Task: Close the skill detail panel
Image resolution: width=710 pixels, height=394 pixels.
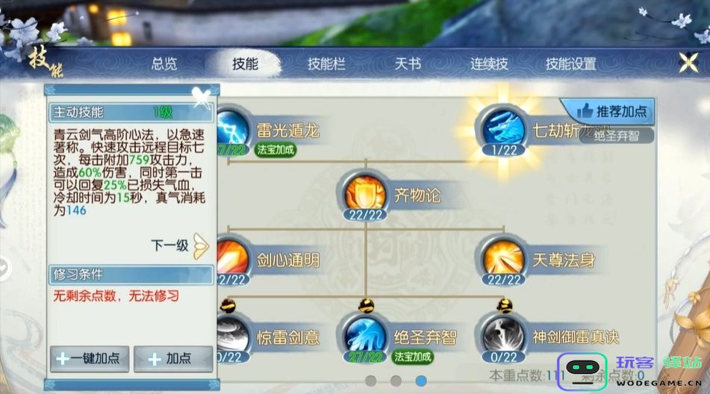Action: (201, 97)
